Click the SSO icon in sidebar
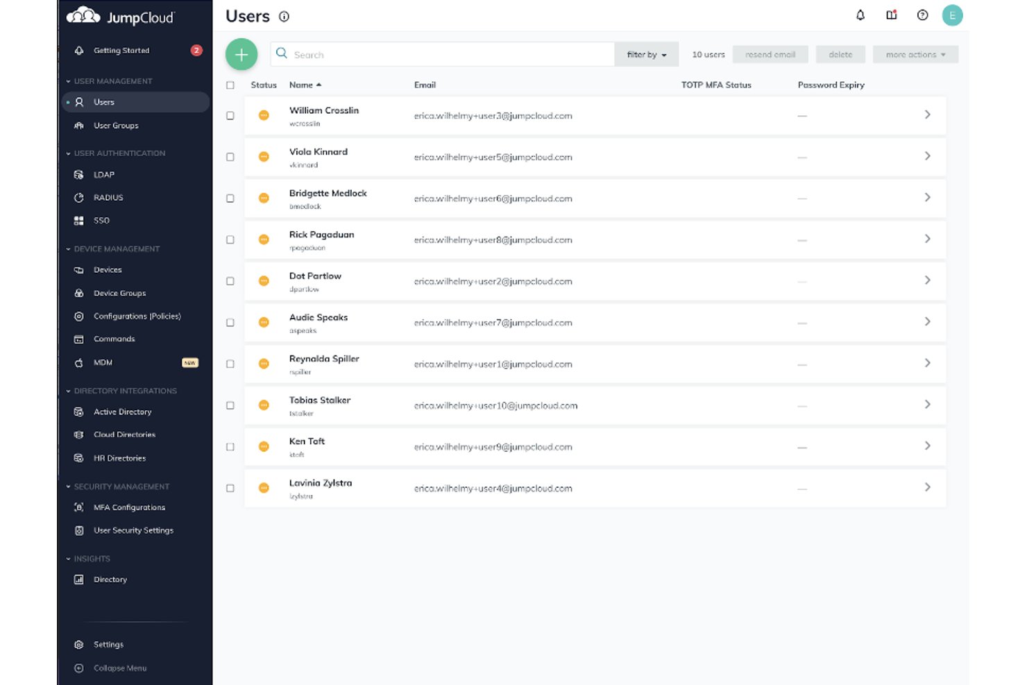The height and width of the screenshot is (685, 1027). pyautogui.click(x=79, y=221)
